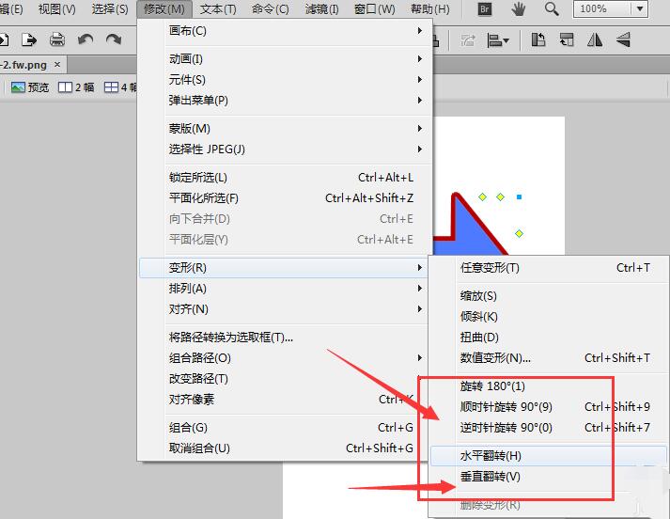Viewport: 670px width, 519px height.
Task: Click the rotate counterclockwise toolbar icon
Action: coord(538,40)
